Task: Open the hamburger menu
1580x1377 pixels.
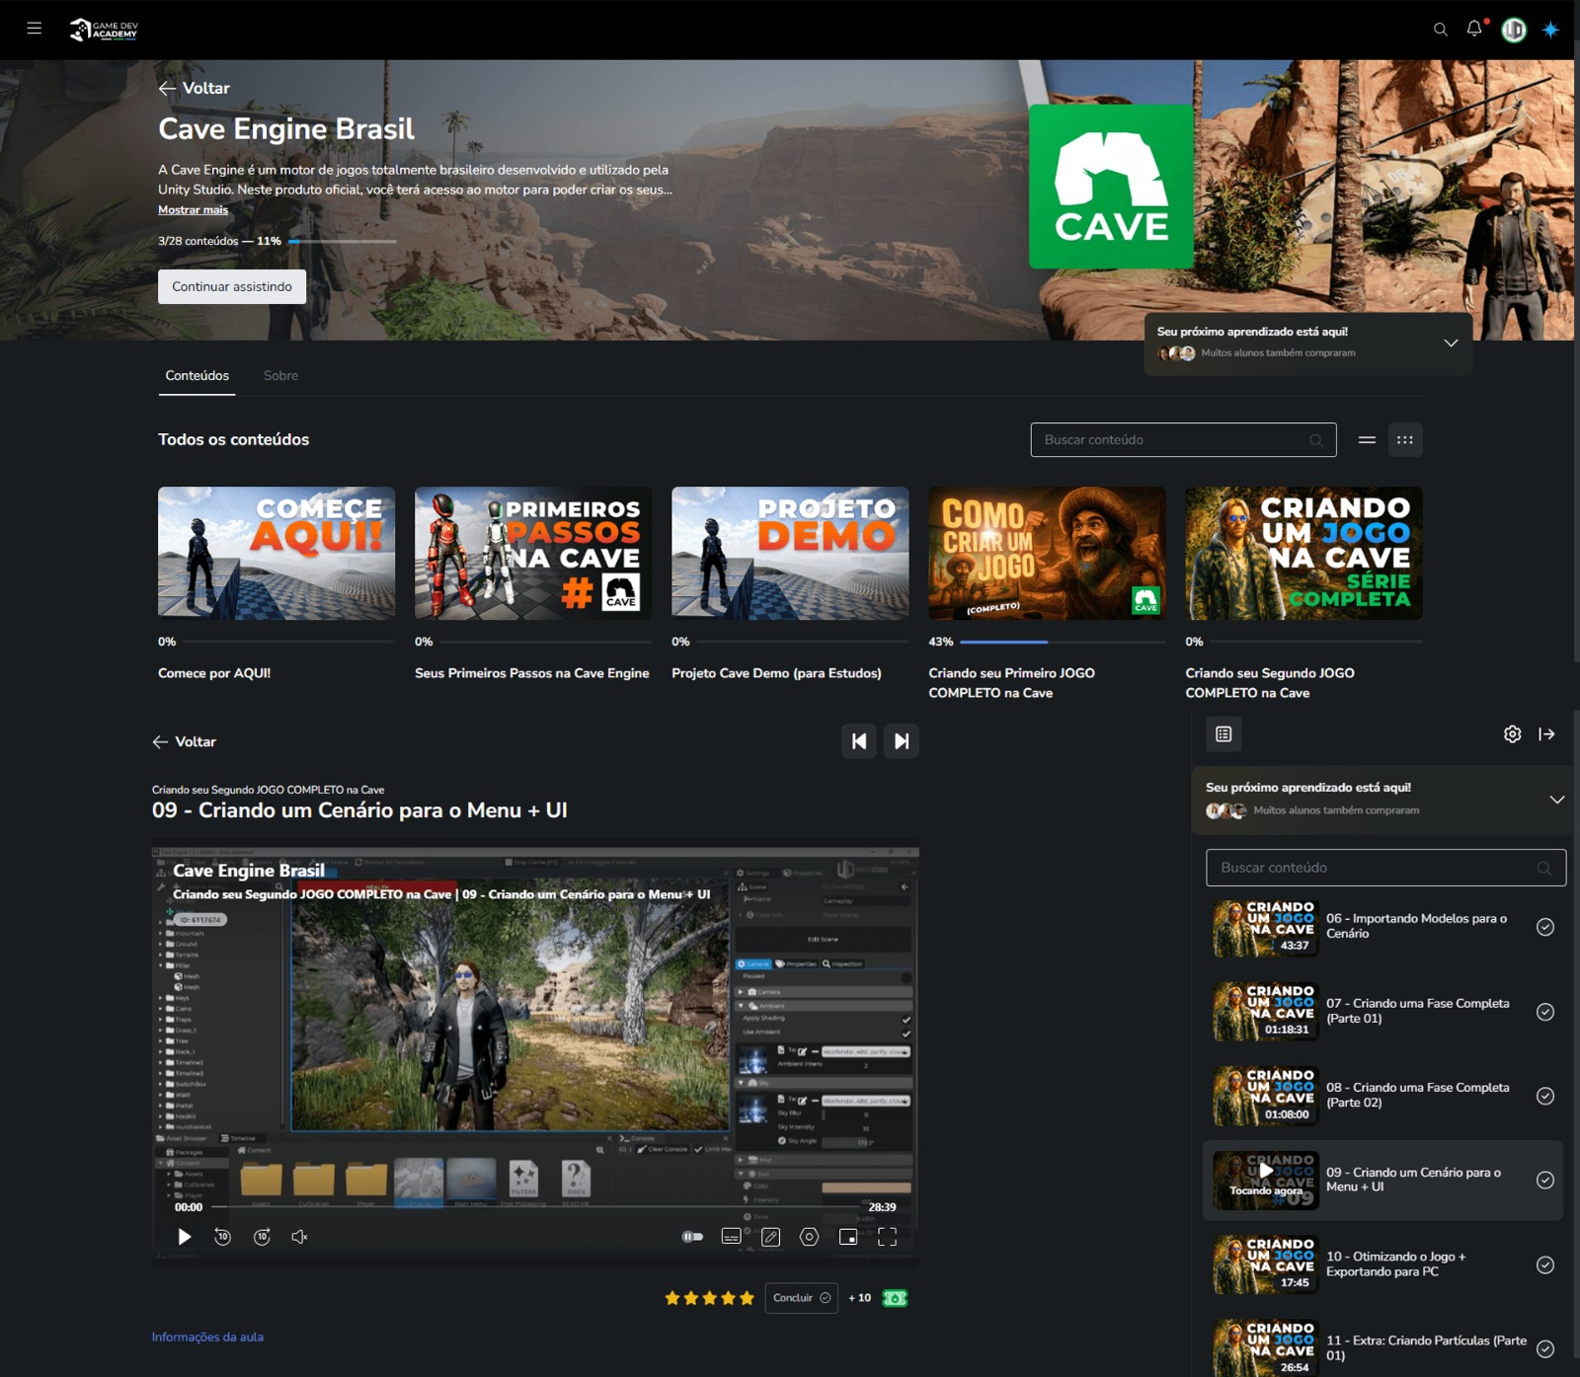Action: pos(35,29)
